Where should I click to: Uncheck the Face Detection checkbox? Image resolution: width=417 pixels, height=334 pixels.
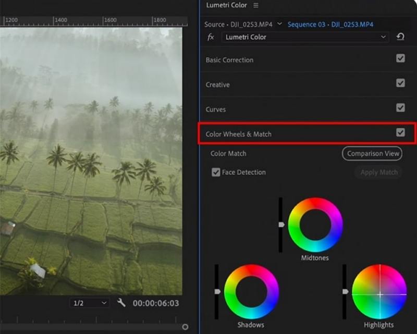pos(216,172)
